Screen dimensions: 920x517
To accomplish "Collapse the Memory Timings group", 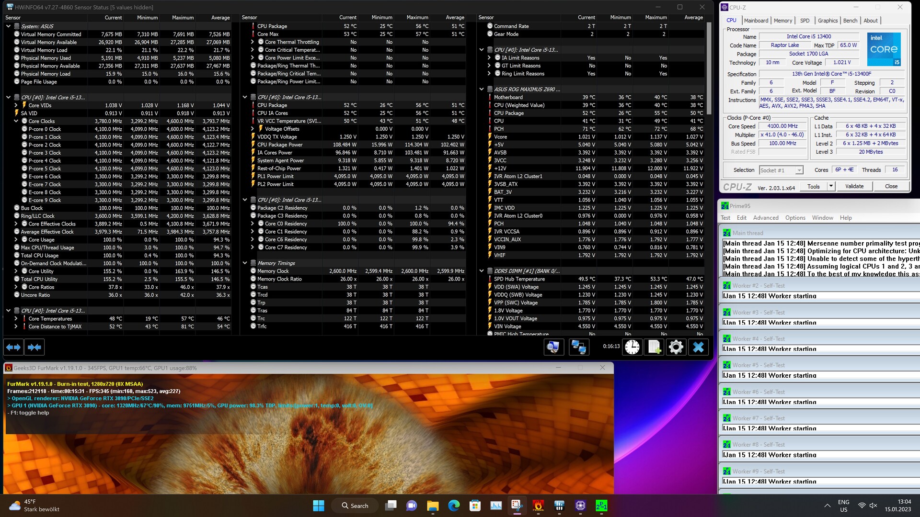I will pyautogui.click(x=245, y=263).
